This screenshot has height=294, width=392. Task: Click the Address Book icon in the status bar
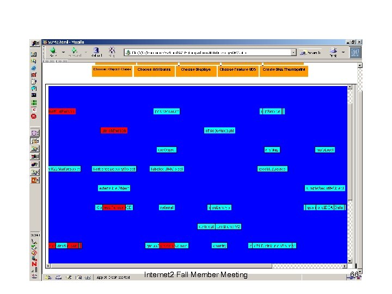78,277
